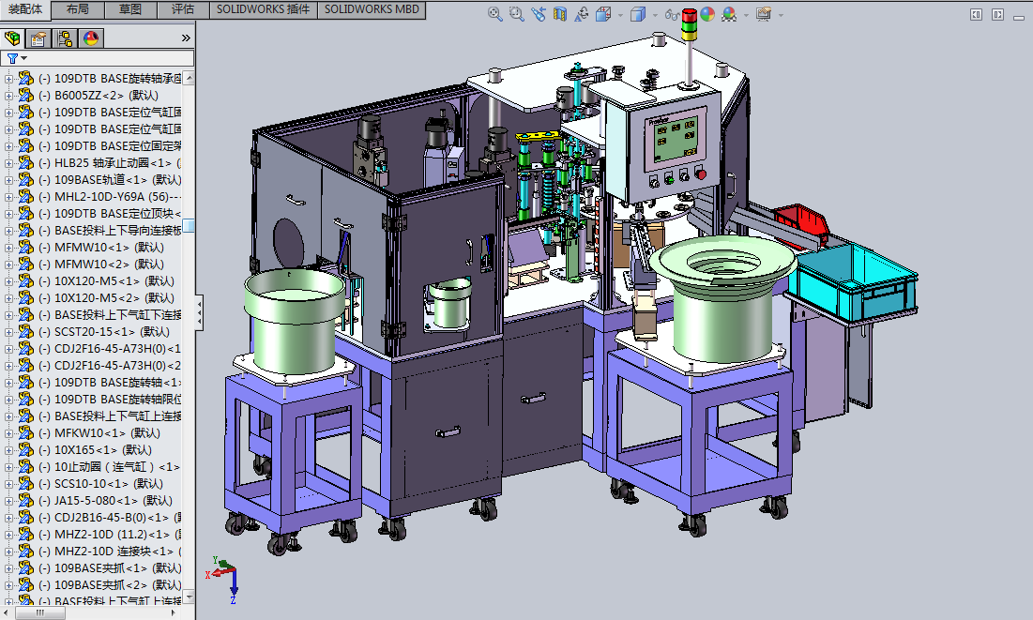Expand the B6005ZZ<2> tree node

8,96
